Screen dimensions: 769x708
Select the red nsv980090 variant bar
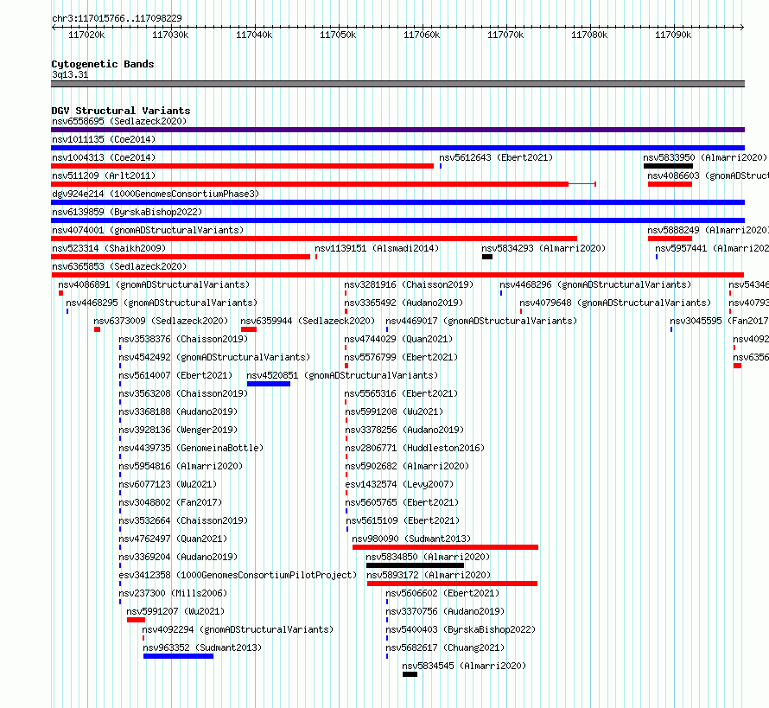click(x=445, y=547)
